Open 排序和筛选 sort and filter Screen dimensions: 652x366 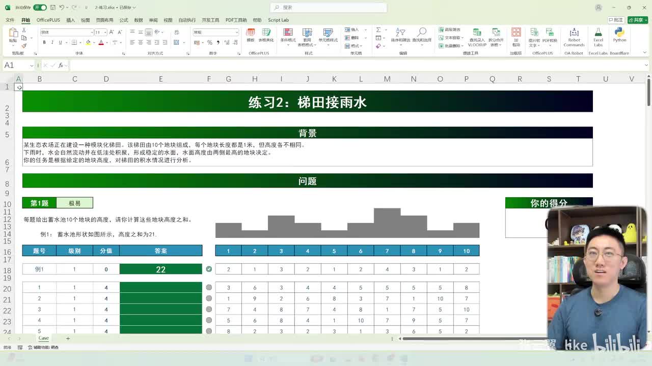tap(400, 36)
